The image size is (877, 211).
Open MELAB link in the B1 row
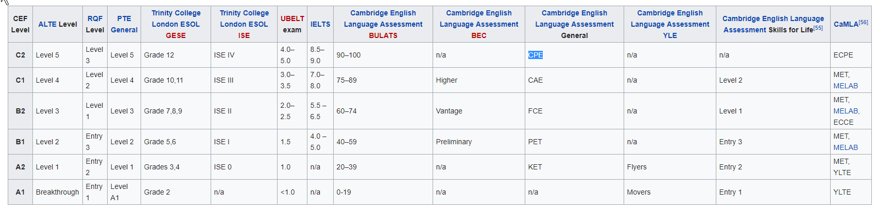point(846,147)
